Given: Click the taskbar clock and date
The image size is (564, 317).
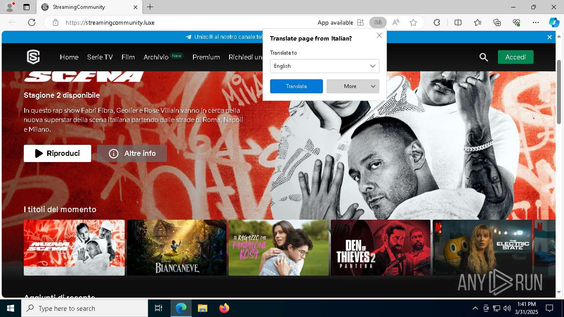Looking at the screenshot, I should (x=527, y=308).
